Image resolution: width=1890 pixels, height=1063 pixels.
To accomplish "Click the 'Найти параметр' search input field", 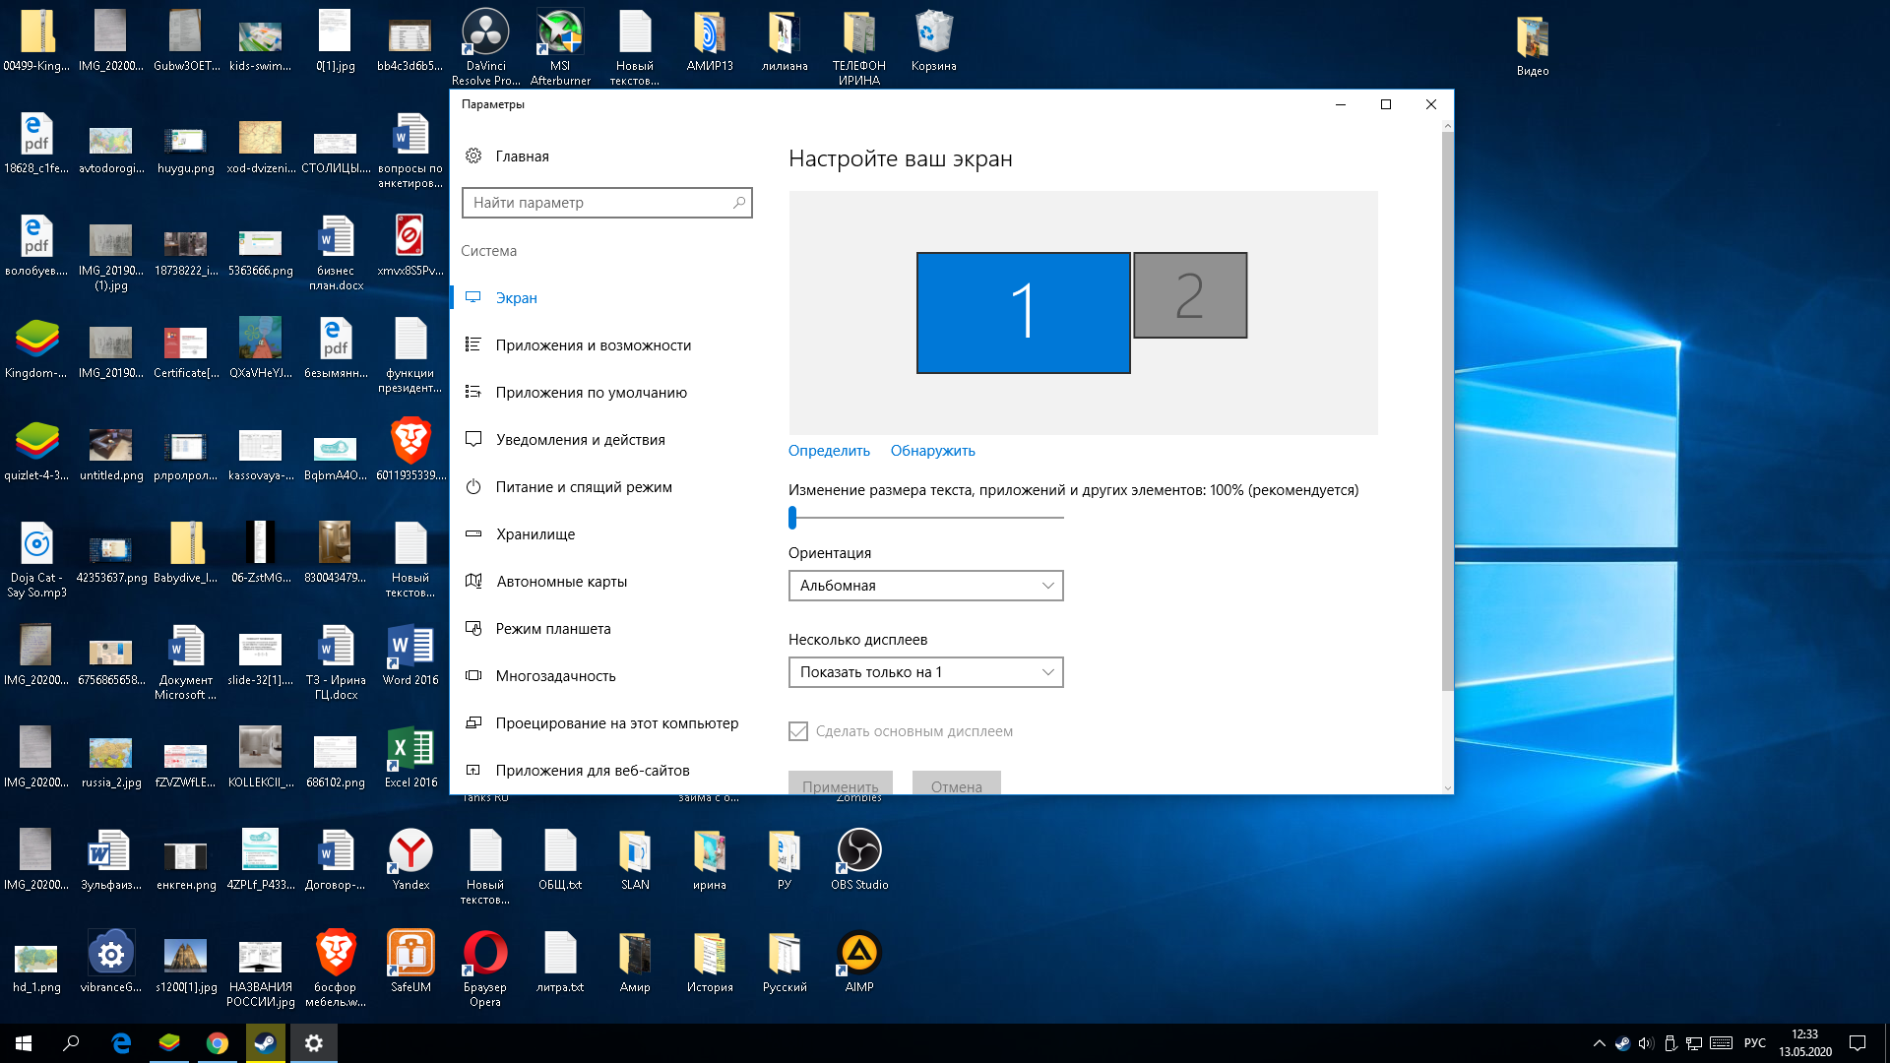I will (x=606, y=201).
